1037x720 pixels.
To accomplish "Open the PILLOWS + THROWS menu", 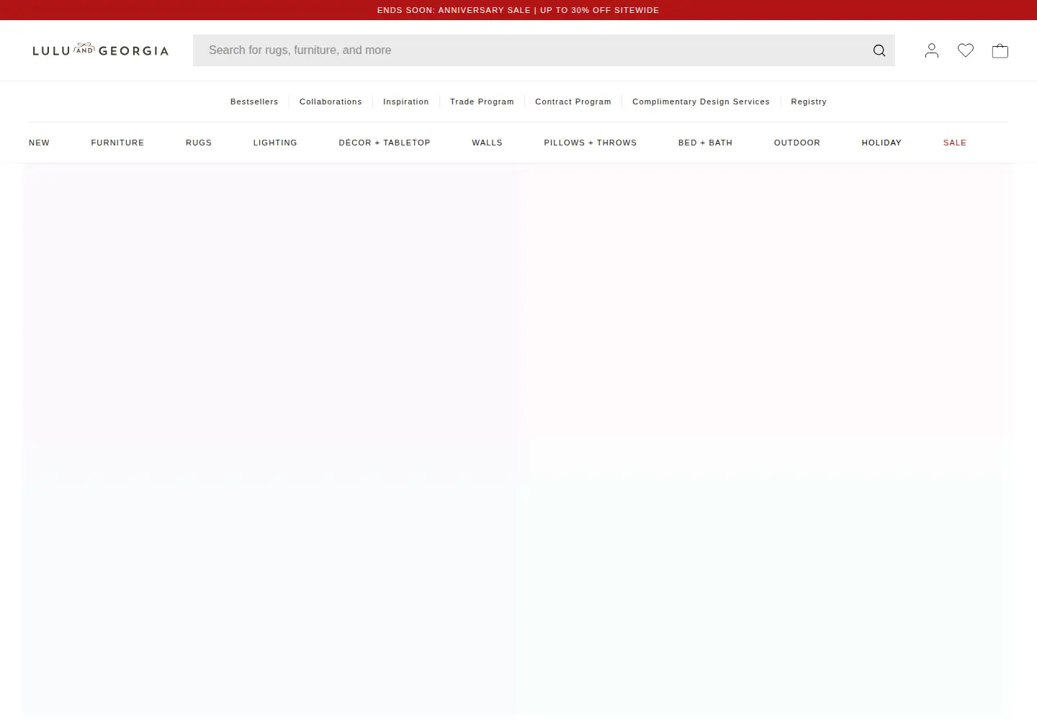I will [591, 143].
